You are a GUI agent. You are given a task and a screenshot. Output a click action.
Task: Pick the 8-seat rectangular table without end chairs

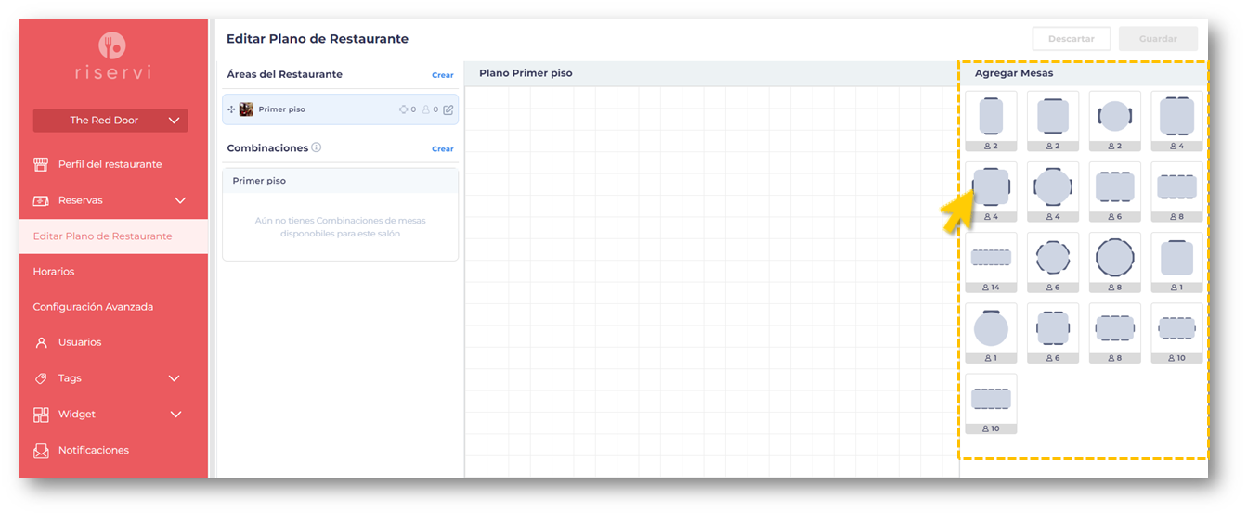(x=1176, y=192)
